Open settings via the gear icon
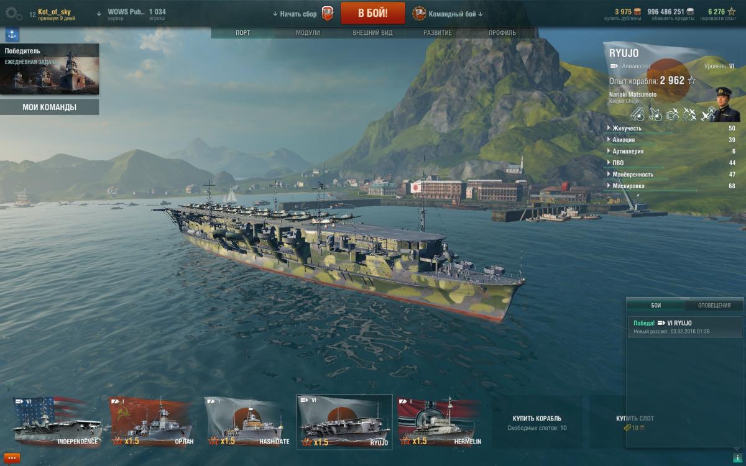The width and height of the screenshot is (746, 466). pyautogui.click(x=14, y=12)
